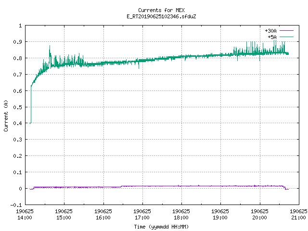Click the x-axis time label 21:00
This screenshot has width=308, height=231.
tap(298, 218)
